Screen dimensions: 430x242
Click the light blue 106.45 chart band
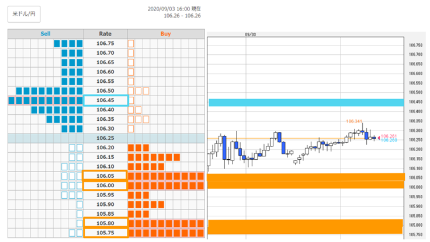click(306, 103)
